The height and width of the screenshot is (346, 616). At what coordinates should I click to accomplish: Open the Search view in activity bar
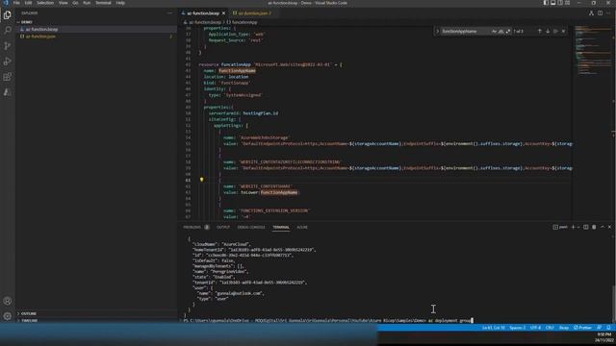7,30
